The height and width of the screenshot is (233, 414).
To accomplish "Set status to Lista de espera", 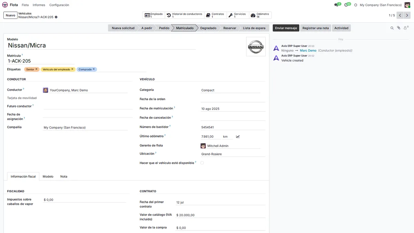I will [254, 28].
